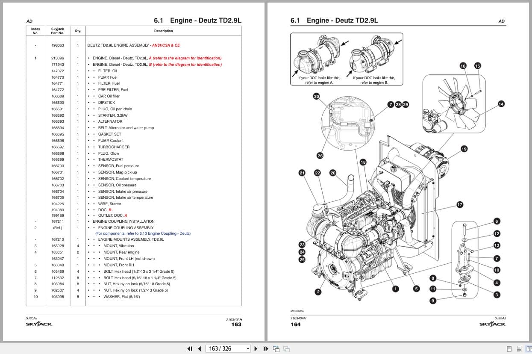Toggle the highlighted two-page facing view mode
Viewport: 532px width, 354px height.
pyautogui.click(x=529, y=348)
